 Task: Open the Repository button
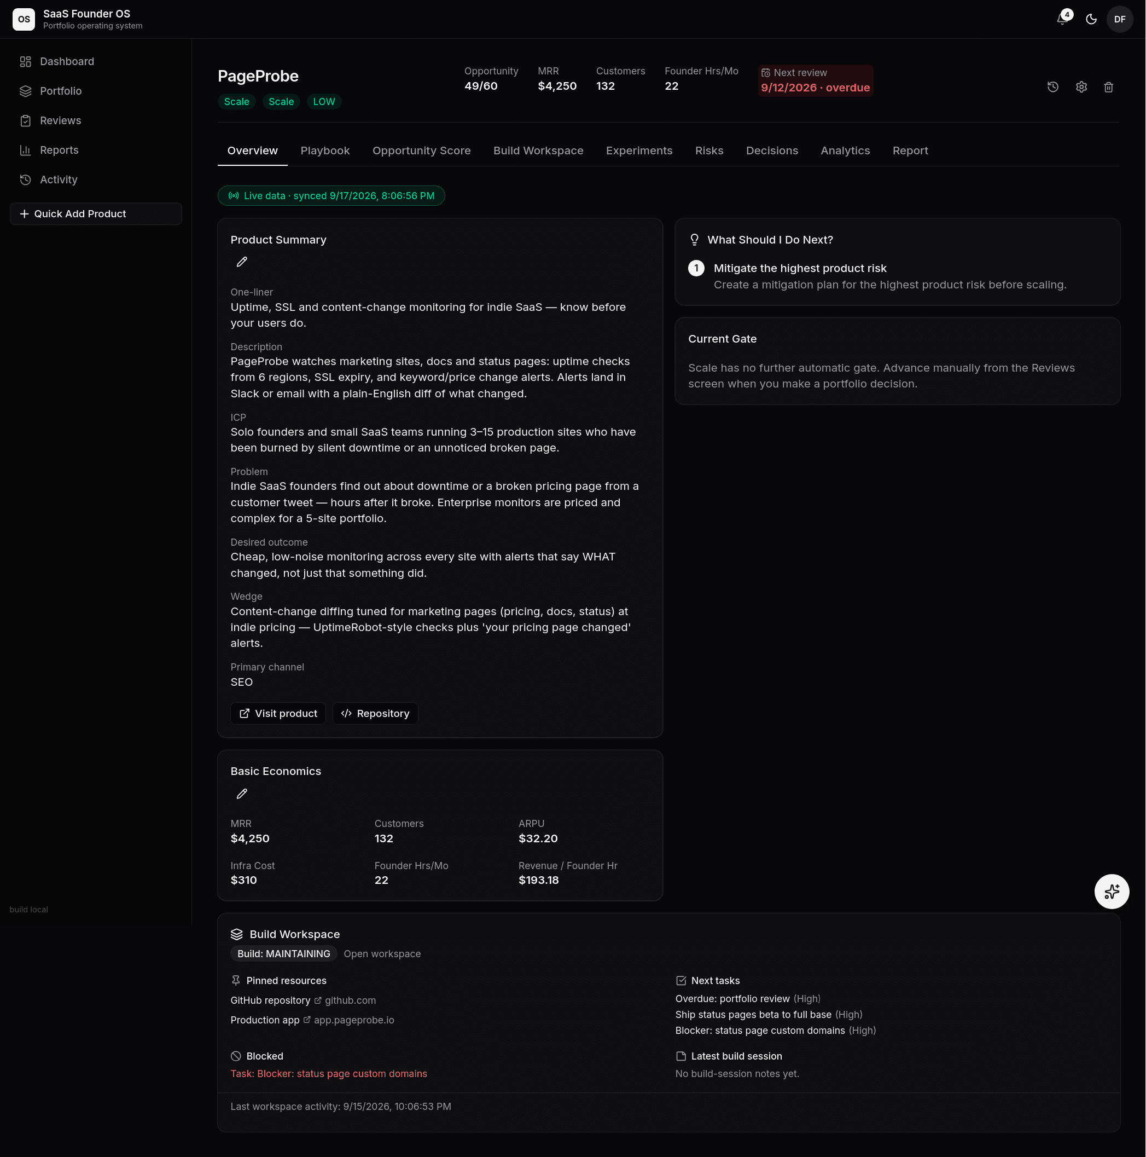(375, 713)
